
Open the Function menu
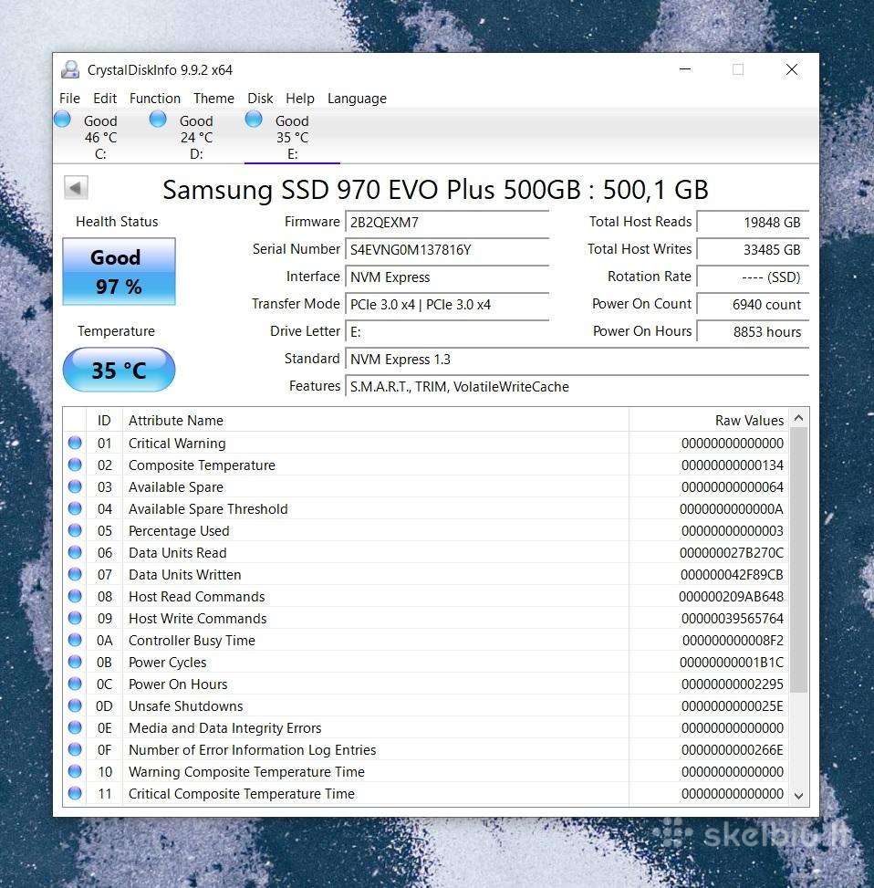154,99
